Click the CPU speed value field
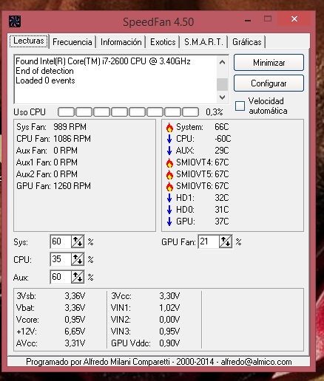This screenshot has width=324, height=381. 61,259
